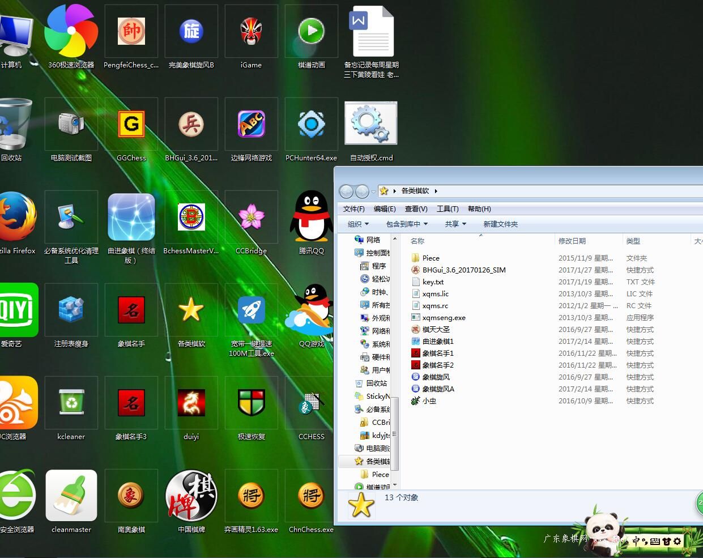Screen dimensions: 703x558
Task: Select the 小虫 shortcut file
Action: point(424,401)
